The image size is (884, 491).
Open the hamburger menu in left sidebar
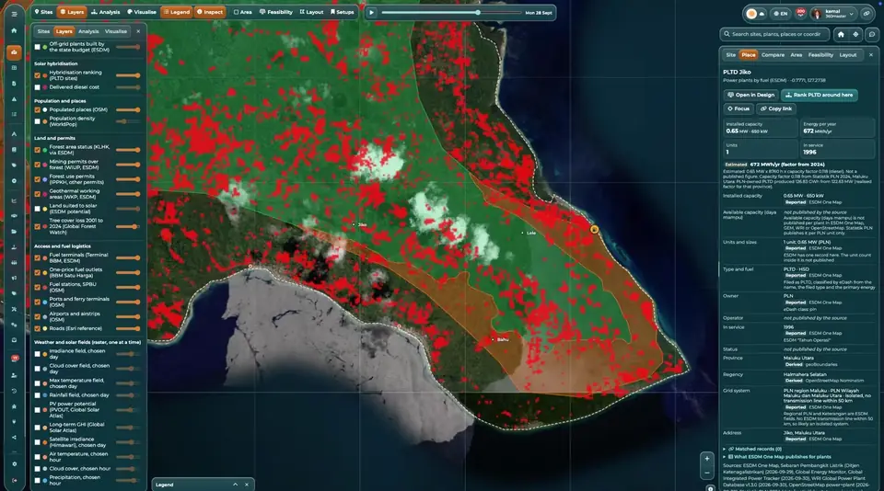click(x=14, y=14)
